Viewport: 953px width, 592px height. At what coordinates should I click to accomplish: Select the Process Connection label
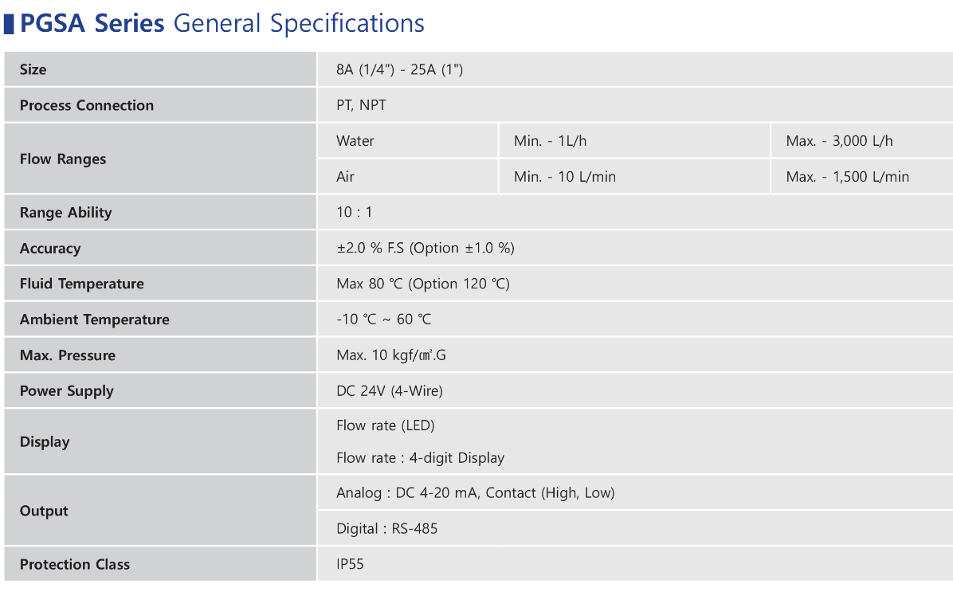[86, 105]
